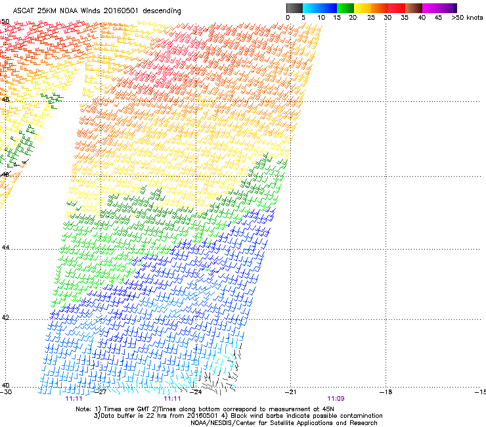Click the longitude label '-30'
The image size is (486, 427).
(6, 392)
